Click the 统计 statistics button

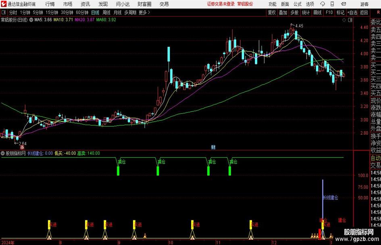[x=306, y=12]
